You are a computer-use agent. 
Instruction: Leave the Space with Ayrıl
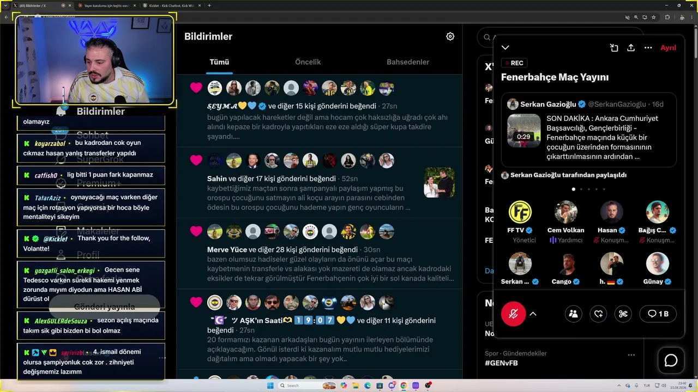668,48
